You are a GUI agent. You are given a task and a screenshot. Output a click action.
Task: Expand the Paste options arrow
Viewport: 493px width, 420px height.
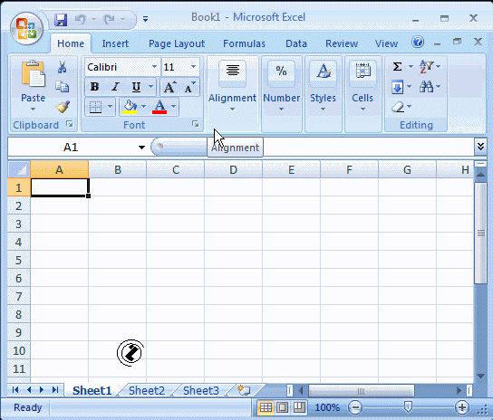[x=33, y=109]
